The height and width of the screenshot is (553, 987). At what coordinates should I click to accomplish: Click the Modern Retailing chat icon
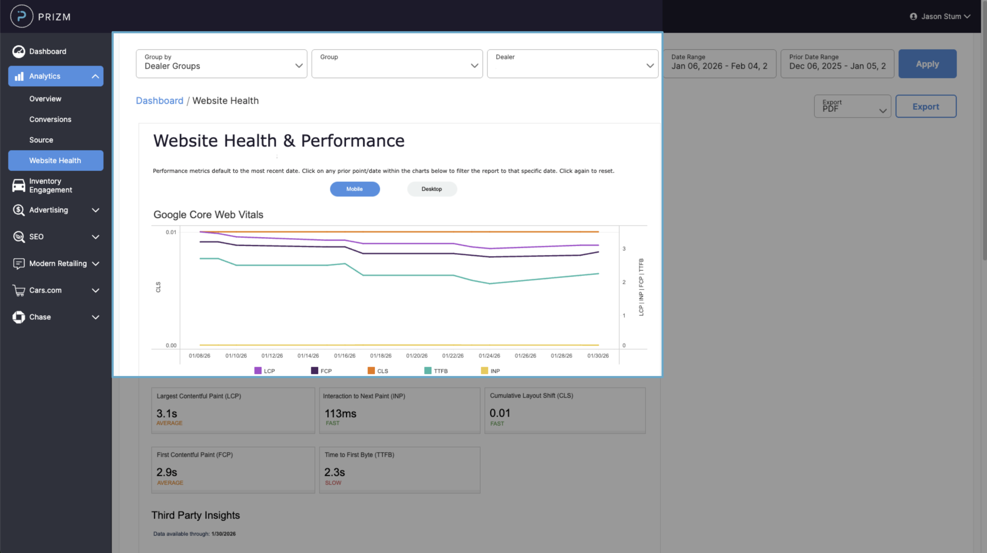pos(19,264)
